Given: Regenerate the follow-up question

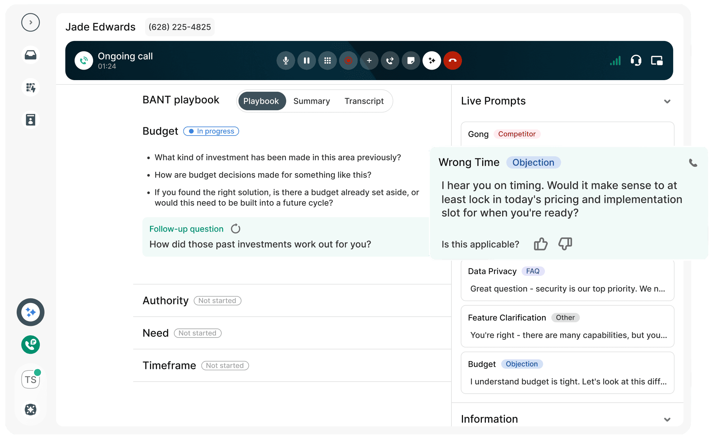Looking at the screenshot, I should tap(235, 229).
